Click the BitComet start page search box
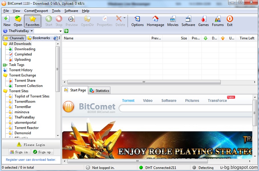Screen dimensions: 259x171 coord(186,108)
